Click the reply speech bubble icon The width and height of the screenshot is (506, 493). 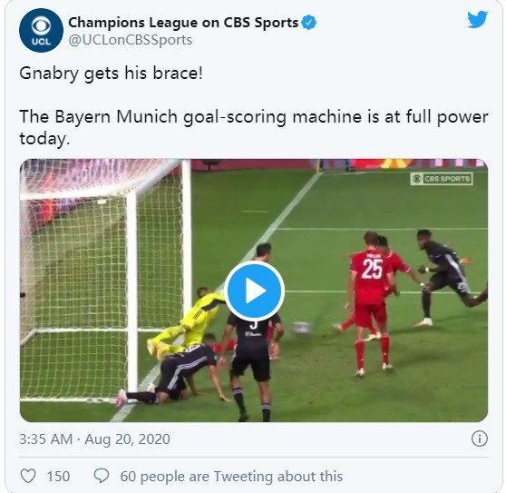click(x=102, y=476)
